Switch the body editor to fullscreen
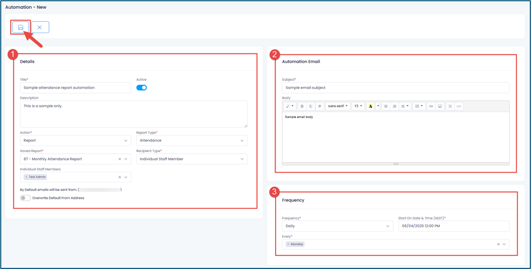Screen dimensions: 531x269 pyautogui.click(x=450, y=106)
